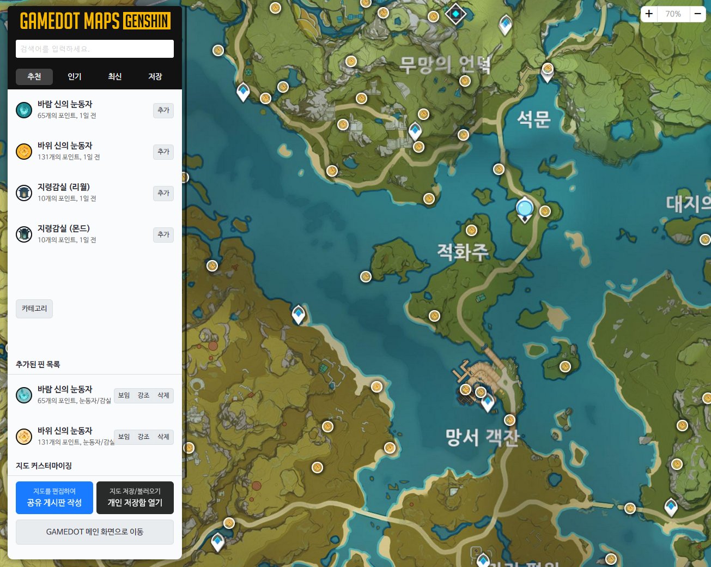Click the teleport waypoint at 망서 객잔
This screenshot has width=711, height=567.
point(488,403)
